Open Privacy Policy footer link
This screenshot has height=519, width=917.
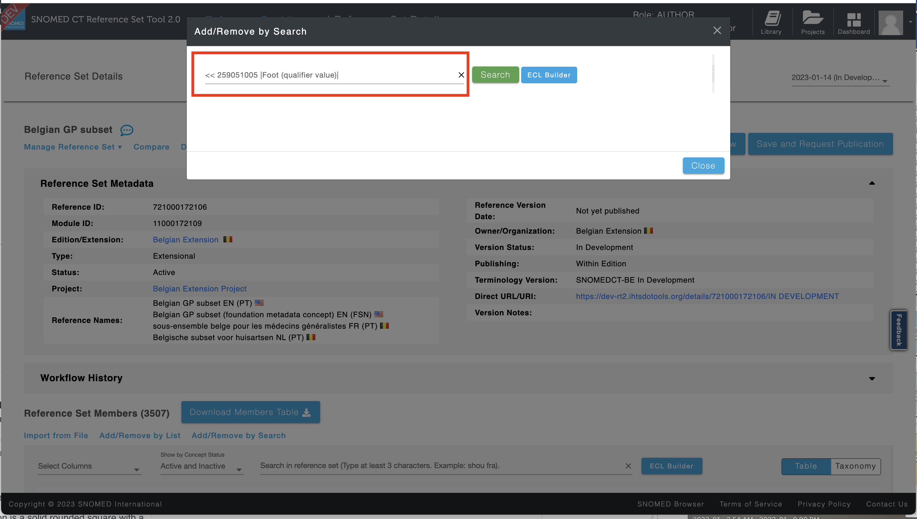(x=824, y=504)
